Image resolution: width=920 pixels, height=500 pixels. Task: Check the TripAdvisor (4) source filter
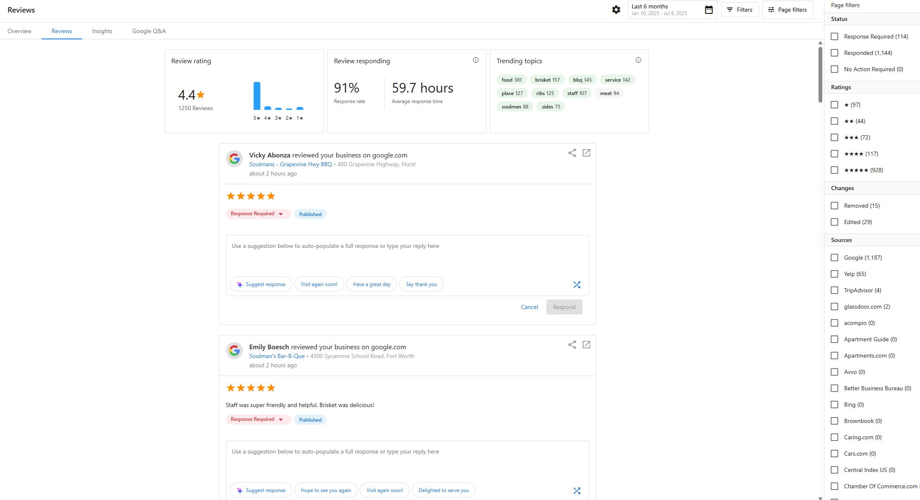point(834,290)
